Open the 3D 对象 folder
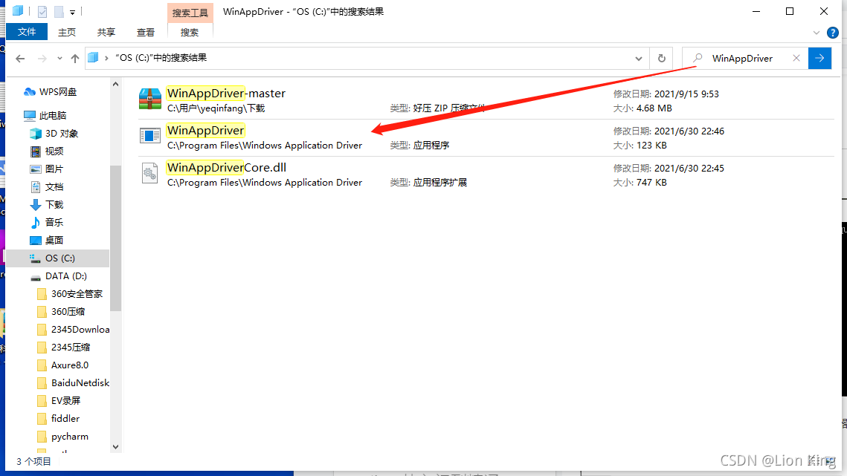 coord(62,134)
